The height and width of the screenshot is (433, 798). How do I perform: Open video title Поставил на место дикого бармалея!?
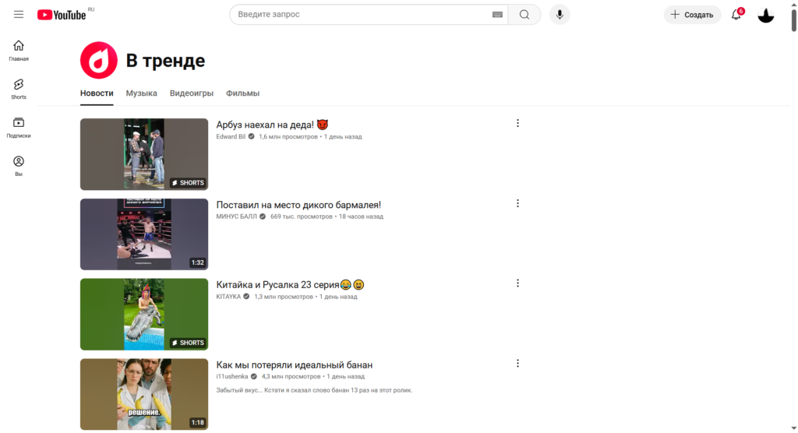(298, 205)
